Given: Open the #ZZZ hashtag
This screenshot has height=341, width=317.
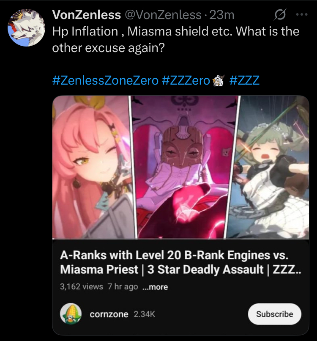Looking at the screenshot, I should (x=244, y=80).
